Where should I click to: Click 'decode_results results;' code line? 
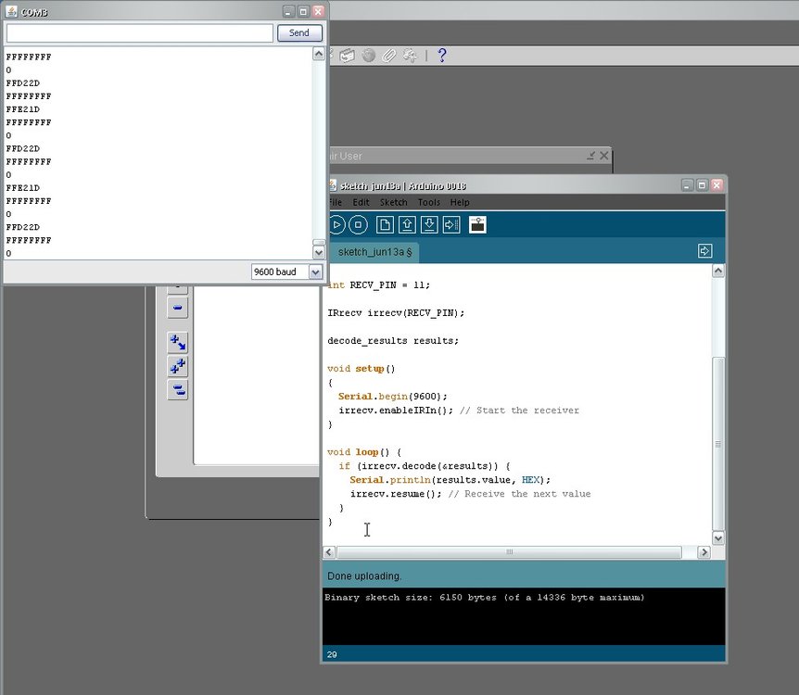tap(393, 341)
